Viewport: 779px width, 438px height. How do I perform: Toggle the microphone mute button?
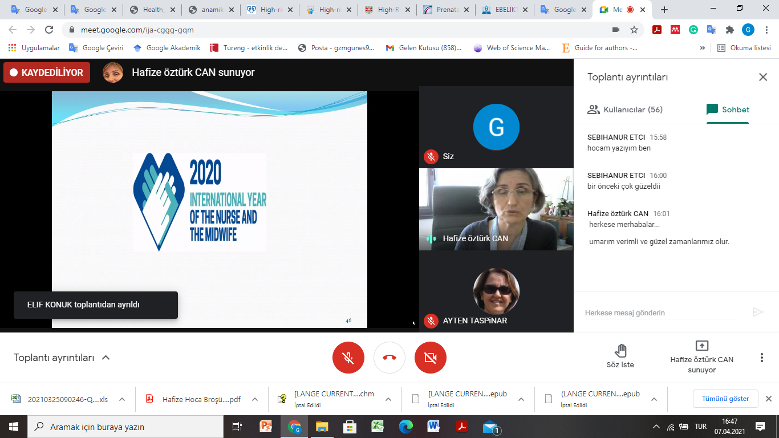[348, 358]
